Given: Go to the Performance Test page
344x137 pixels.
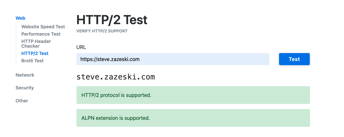Looking at the screenshot, I should pyautogui.click(x=41, y=34).
